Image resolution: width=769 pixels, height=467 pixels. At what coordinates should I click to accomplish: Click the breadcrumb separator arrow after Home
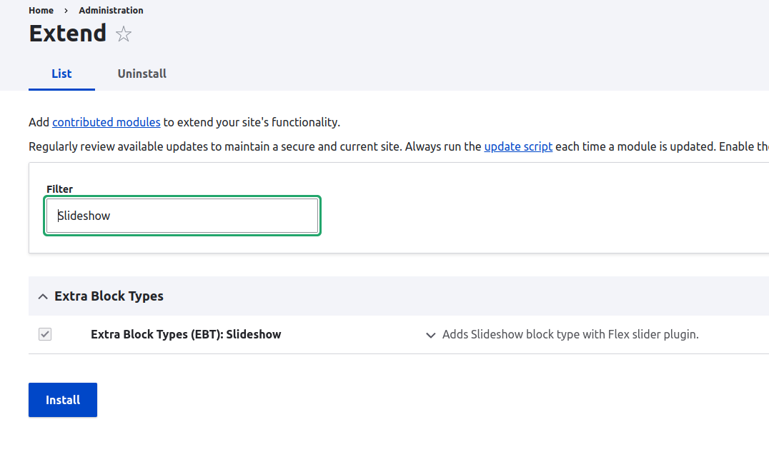tap(66, 11)
